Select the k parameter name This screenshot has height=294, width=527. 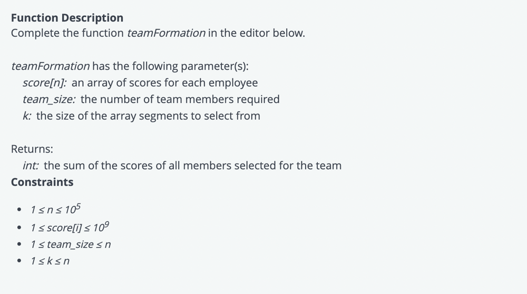(27, 116)
